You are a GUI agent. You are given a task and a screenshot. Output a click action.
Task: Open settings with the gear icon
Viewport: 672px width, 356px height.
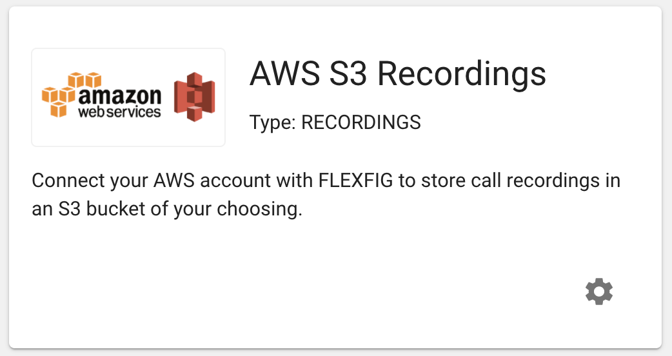click(598, 292)
